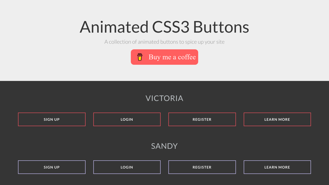Open Victoria LEARN MORE button

coord(277,119)
